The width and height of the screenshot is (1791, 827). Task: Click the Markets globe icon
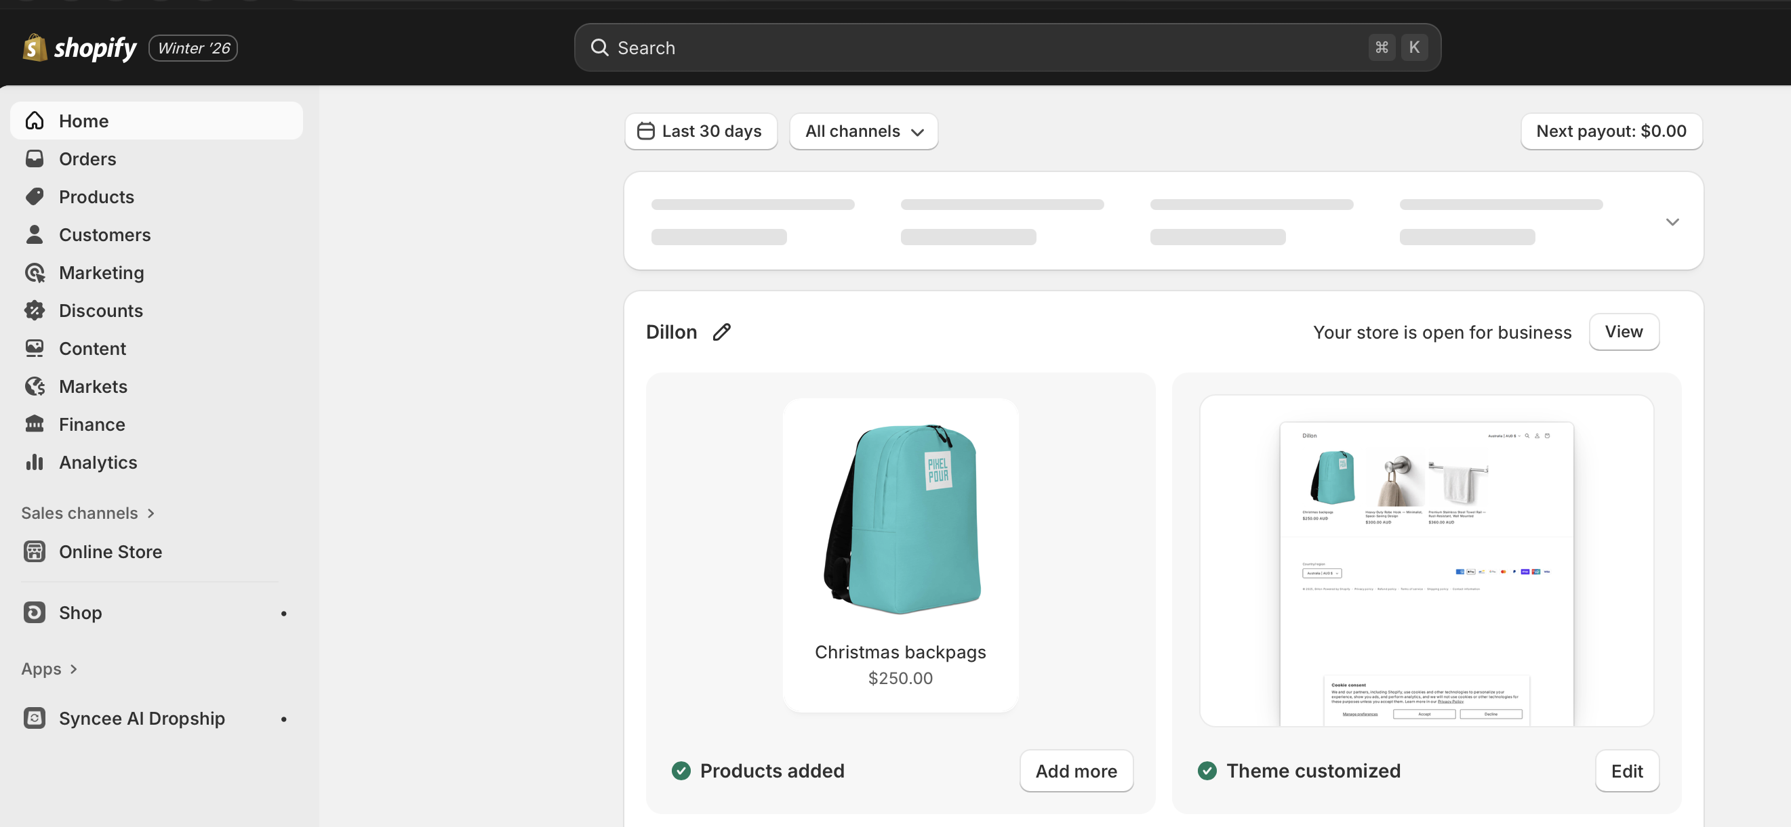(x=35, y=386)
